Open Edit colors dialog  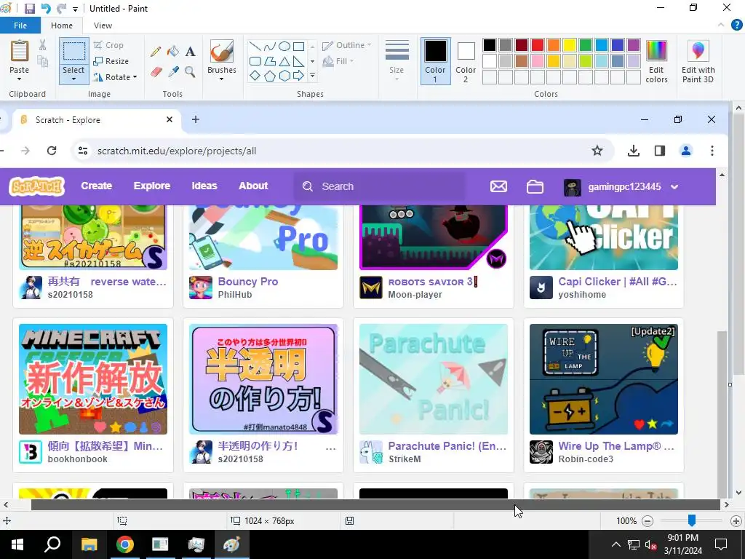pos(657,61)
